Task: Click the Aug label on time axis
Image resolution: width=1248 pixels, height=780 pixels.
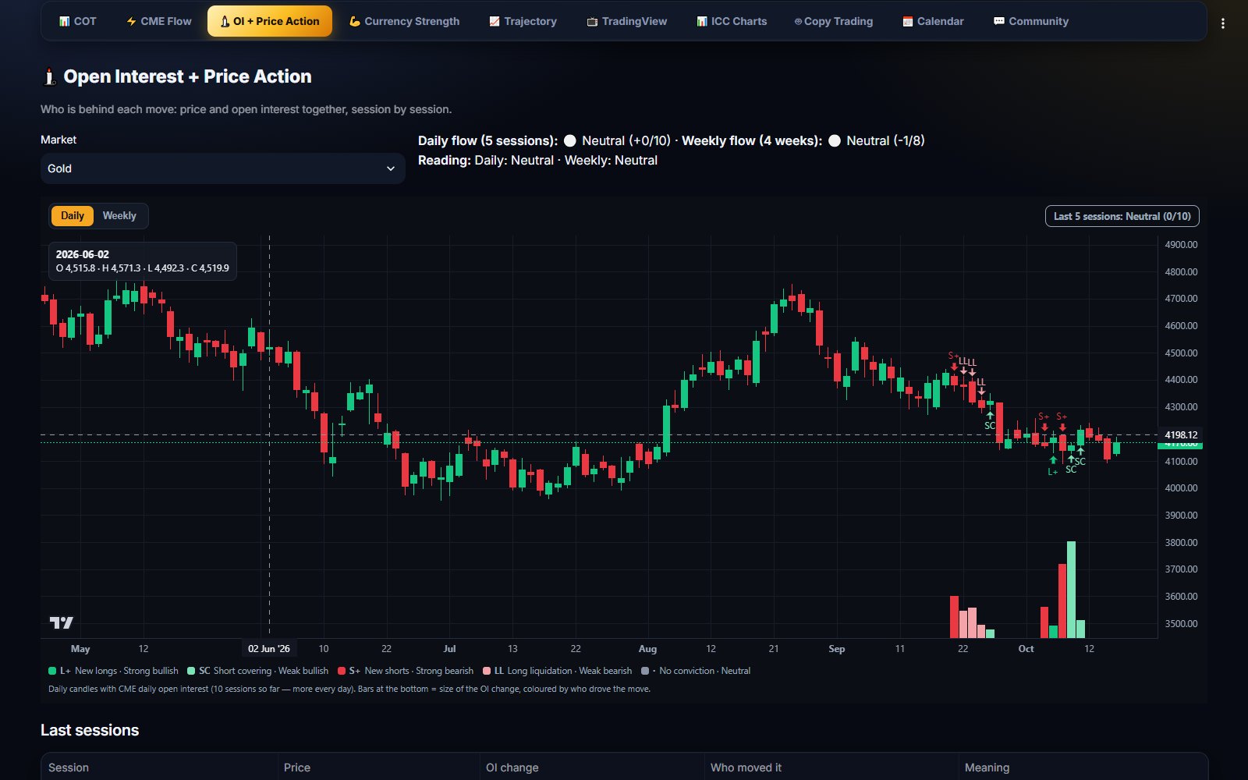Action: coord(647,649)
